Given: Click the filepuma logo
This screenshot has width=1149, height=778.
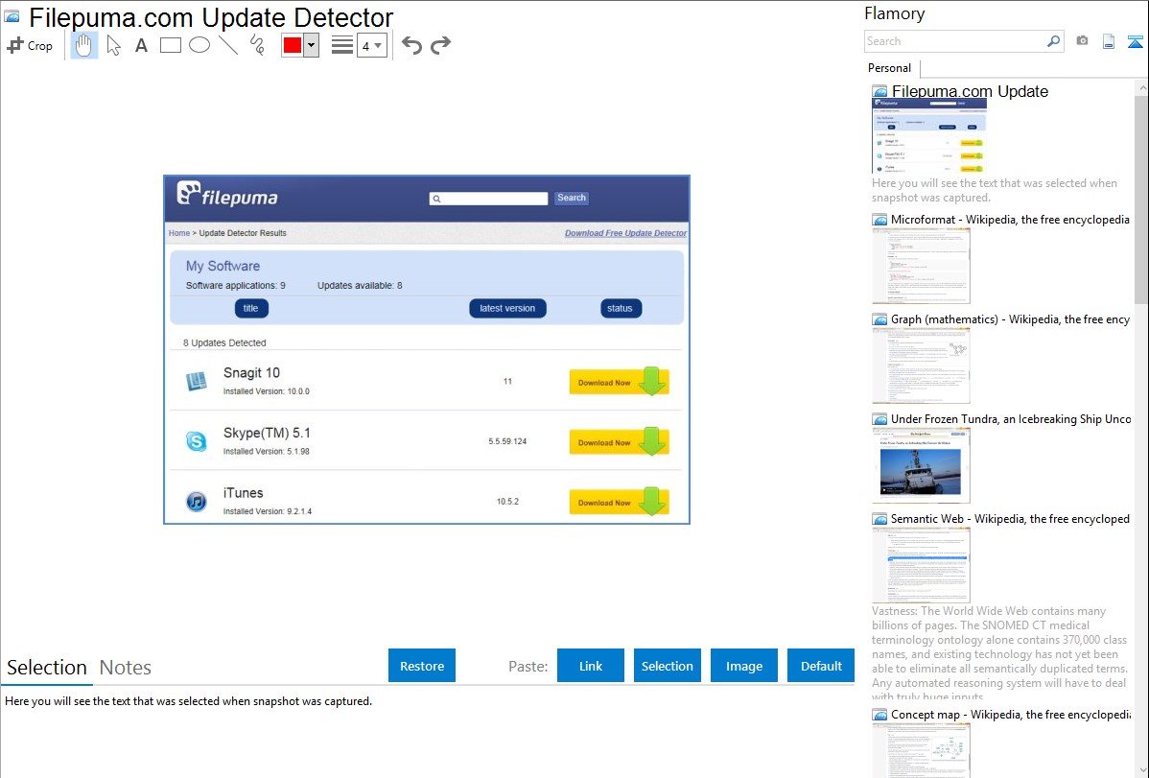Looking at the screenshot, I should pyautogui.click(x=227, y=195).
